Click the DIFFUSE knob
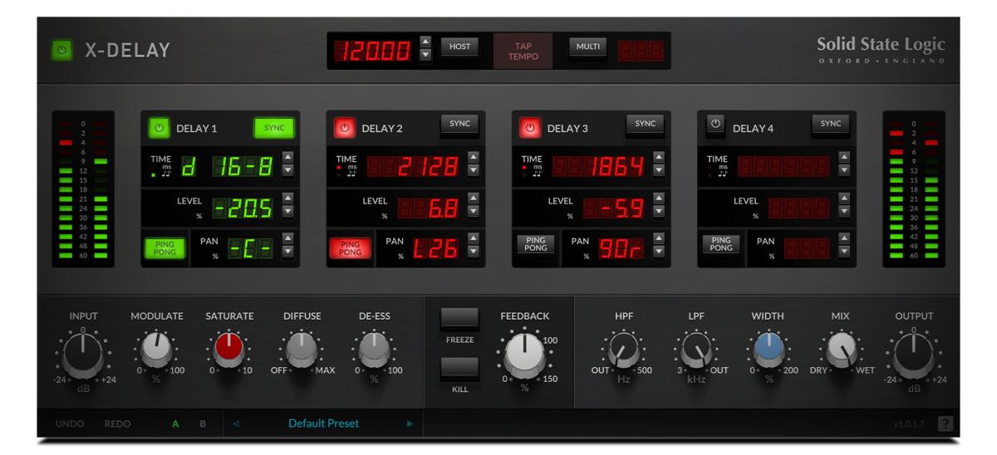The image size is (997, 455). [x=302, y=350]
